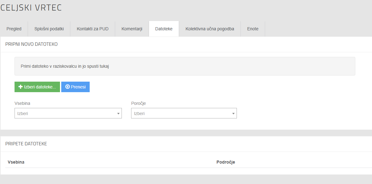The image size is (372, 184).
Task: Select the Komentarji tab
Action: point(132,29)
